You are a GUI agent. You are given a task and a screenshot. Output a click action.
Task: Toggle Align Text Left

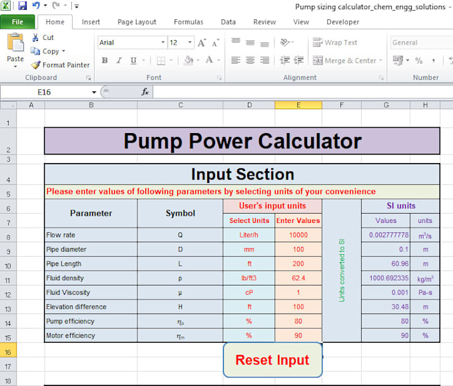point(236,61)
